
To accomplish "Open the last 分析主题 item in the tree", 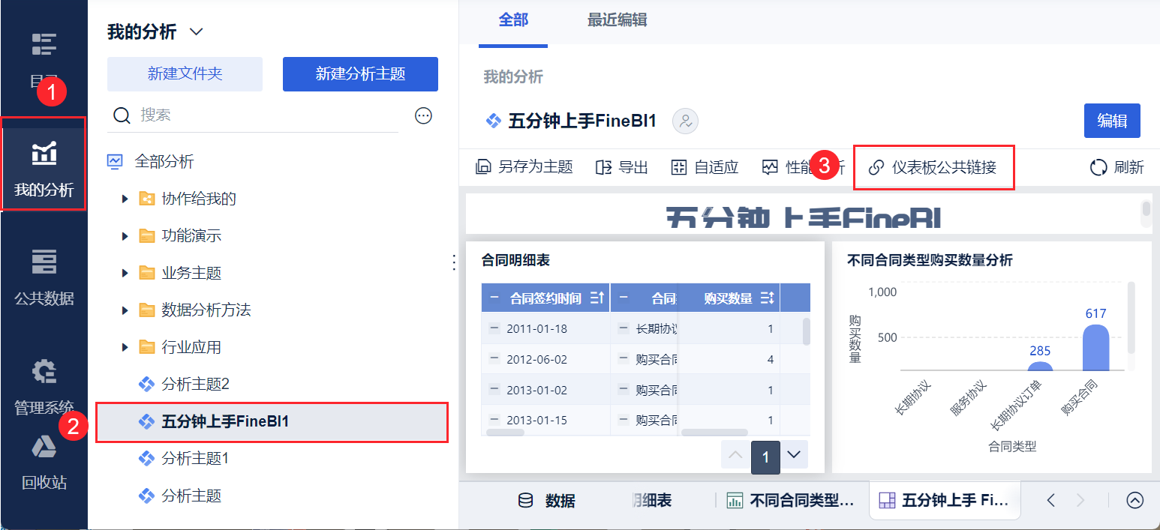I will coord(191,496).
